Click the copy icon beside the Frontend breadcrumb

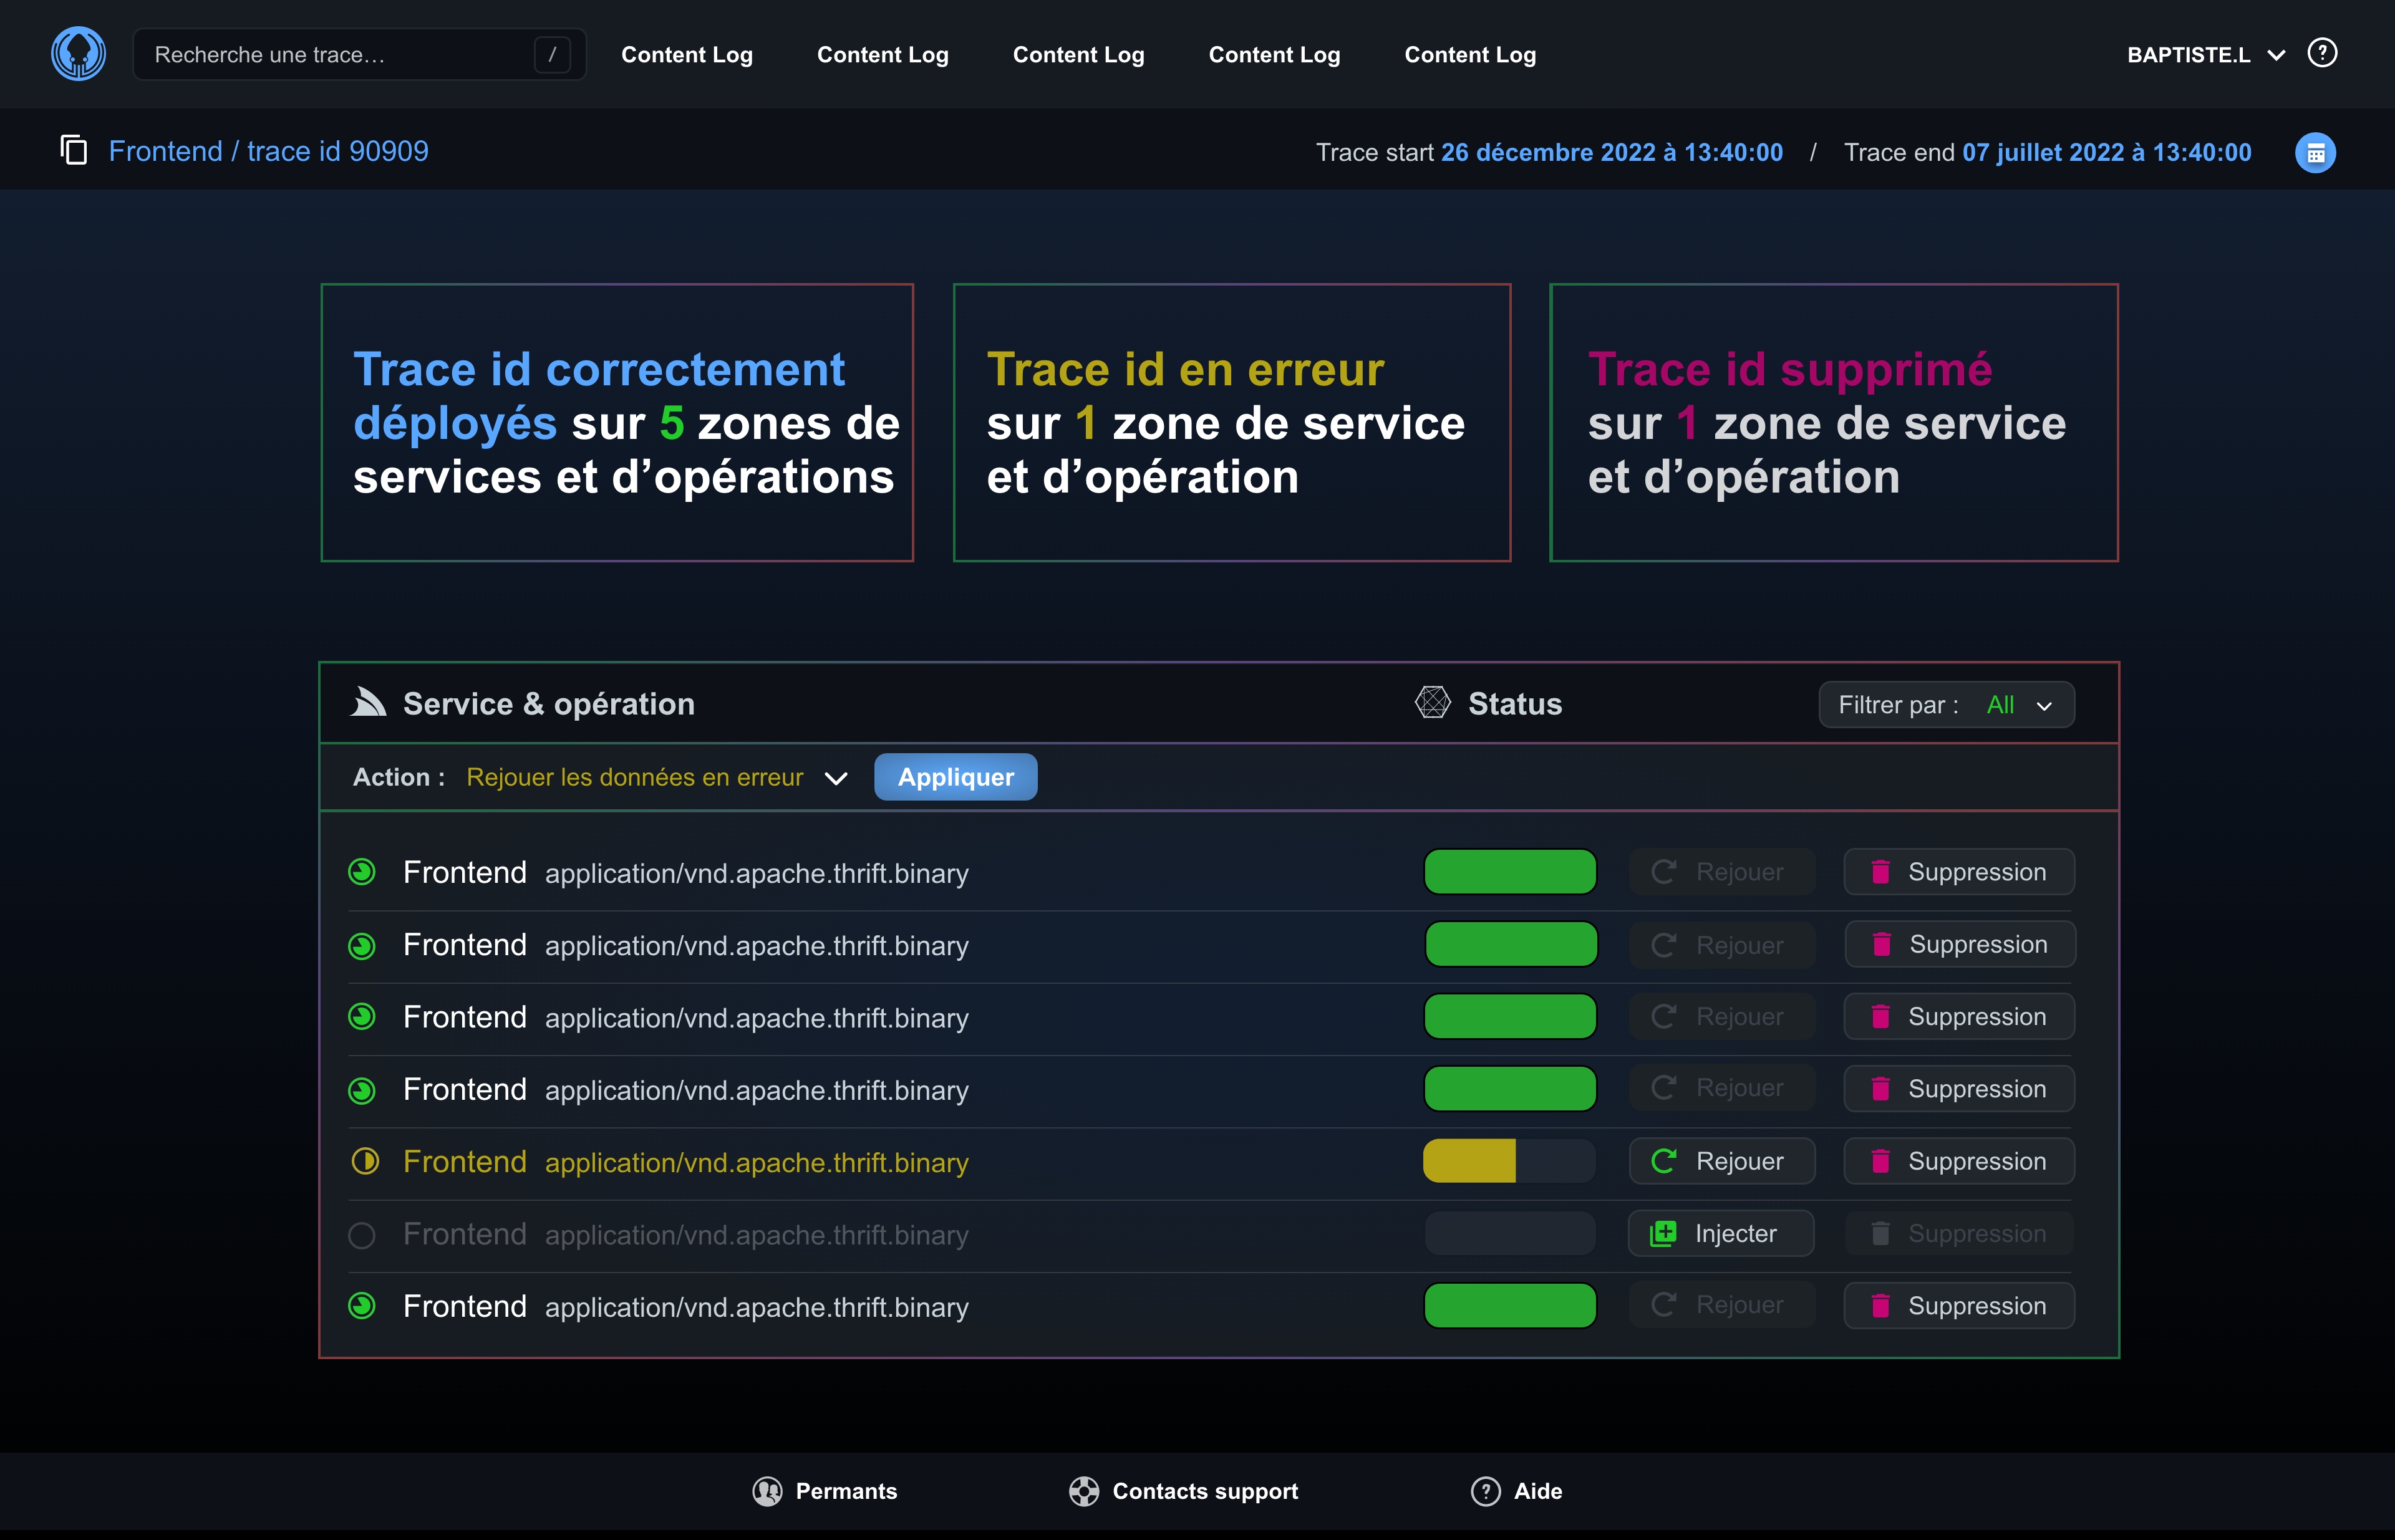74,151
